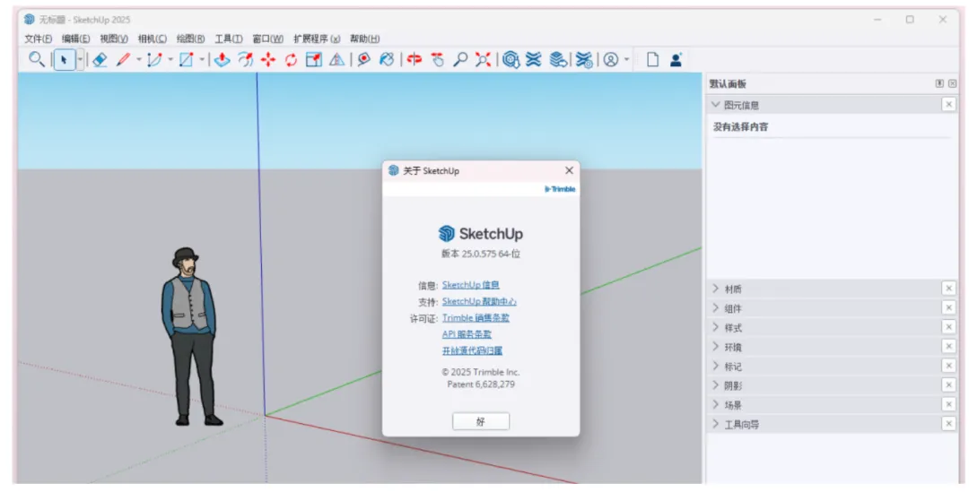Image resolution: width=969 pixels, height=492 pixels.
Task: Open the 相机 menu
Action: 152,39
